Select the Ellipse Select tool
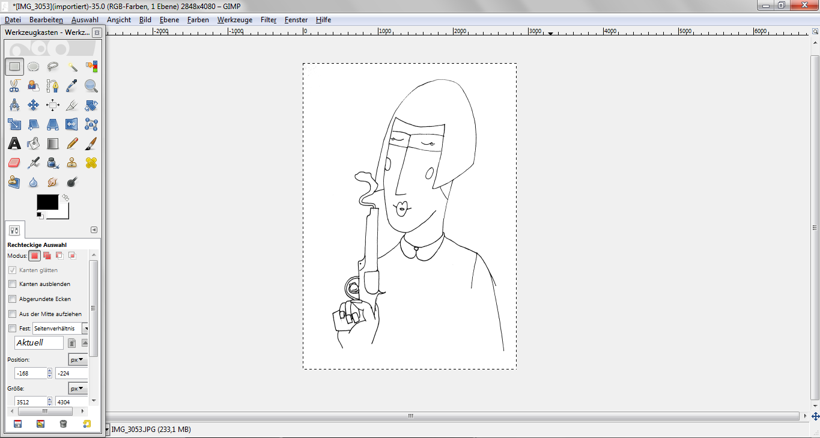 click(x=34, y=67)
